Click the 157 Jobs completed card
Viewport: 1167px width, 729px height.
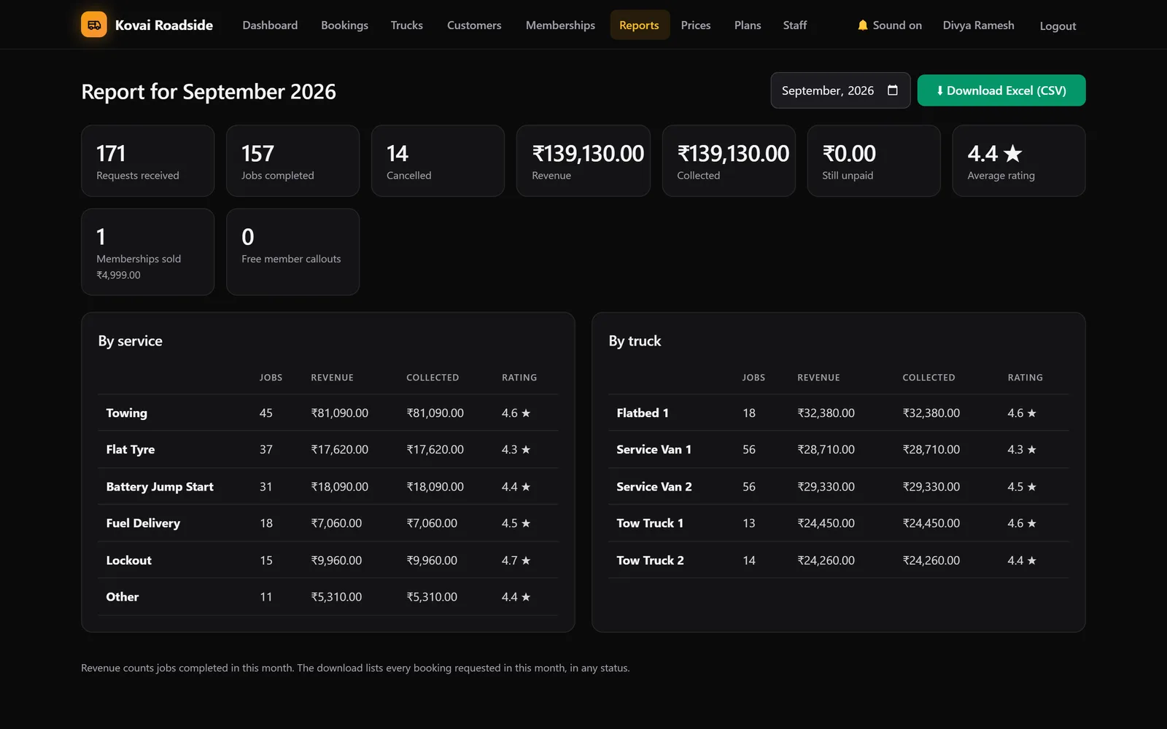(292, 160)
